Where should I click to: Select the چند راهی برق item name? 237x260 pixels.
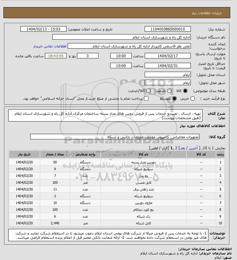143,189
